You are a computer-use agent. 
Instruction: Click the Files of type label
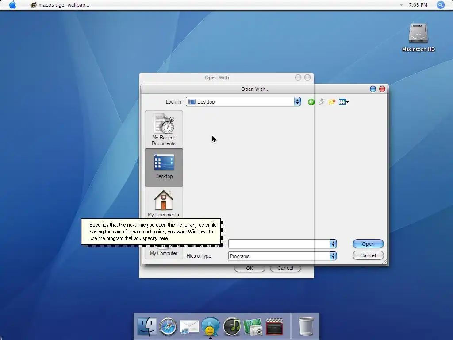point(200,256)
